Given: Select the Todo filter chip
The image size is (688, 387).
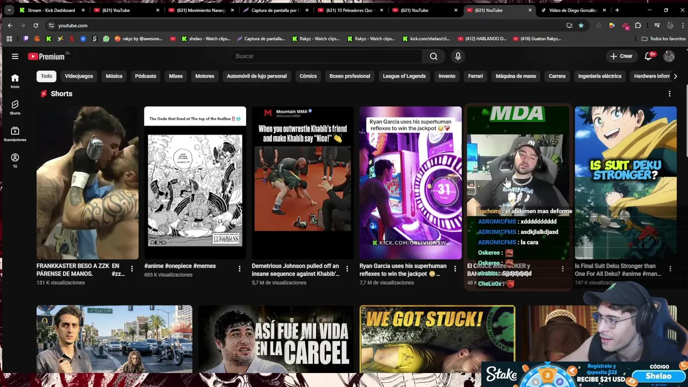Looking at the screenshot, I should tap(47, 76).
